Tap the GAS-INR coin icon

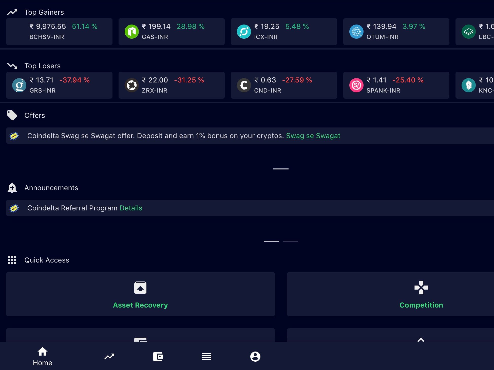132,32
